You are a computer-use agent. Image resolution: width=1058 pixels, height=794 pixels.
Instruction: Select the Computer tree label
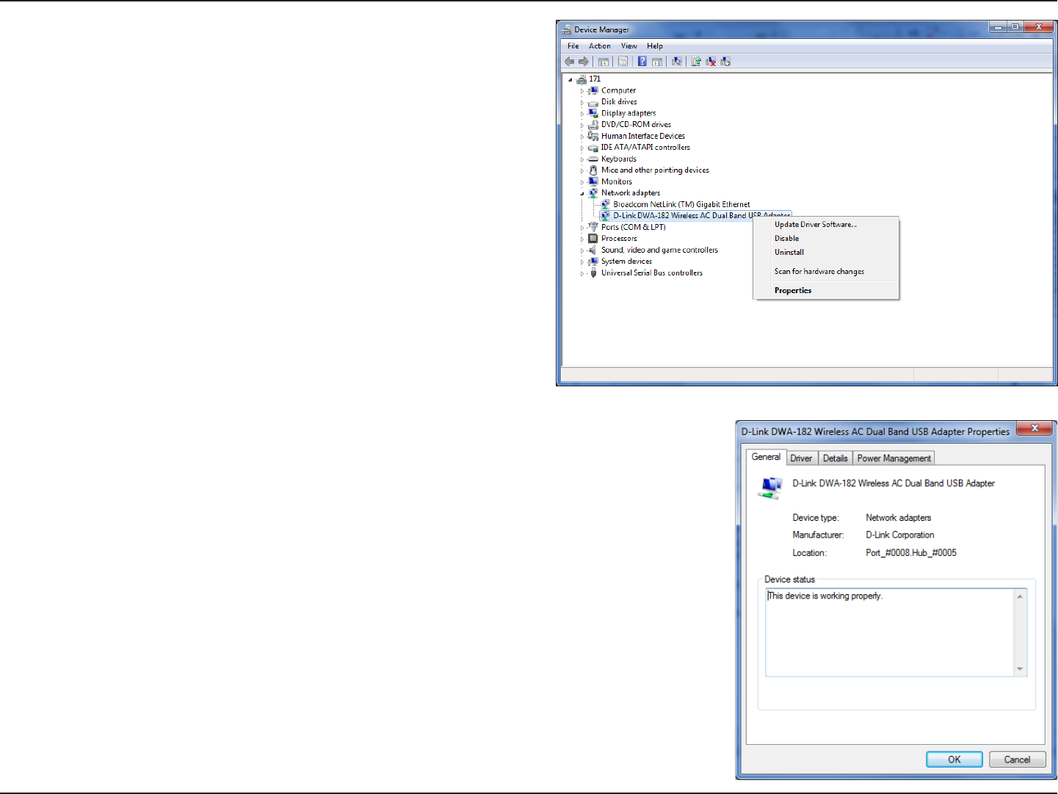click(619, 91)
